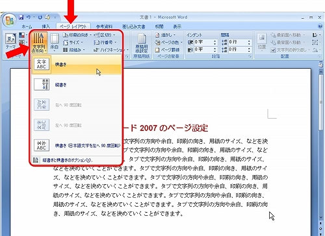
Task: Click the 位置 position button
Action: click(262, 43)
